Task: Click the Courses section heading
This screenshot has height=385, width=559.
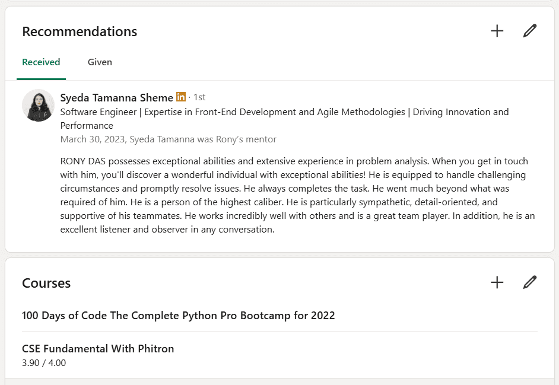Action: 46,284
